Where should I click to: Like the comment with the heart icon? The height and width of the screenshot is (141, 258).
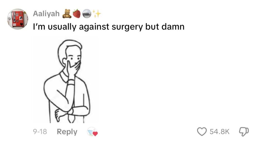[202, 132]
